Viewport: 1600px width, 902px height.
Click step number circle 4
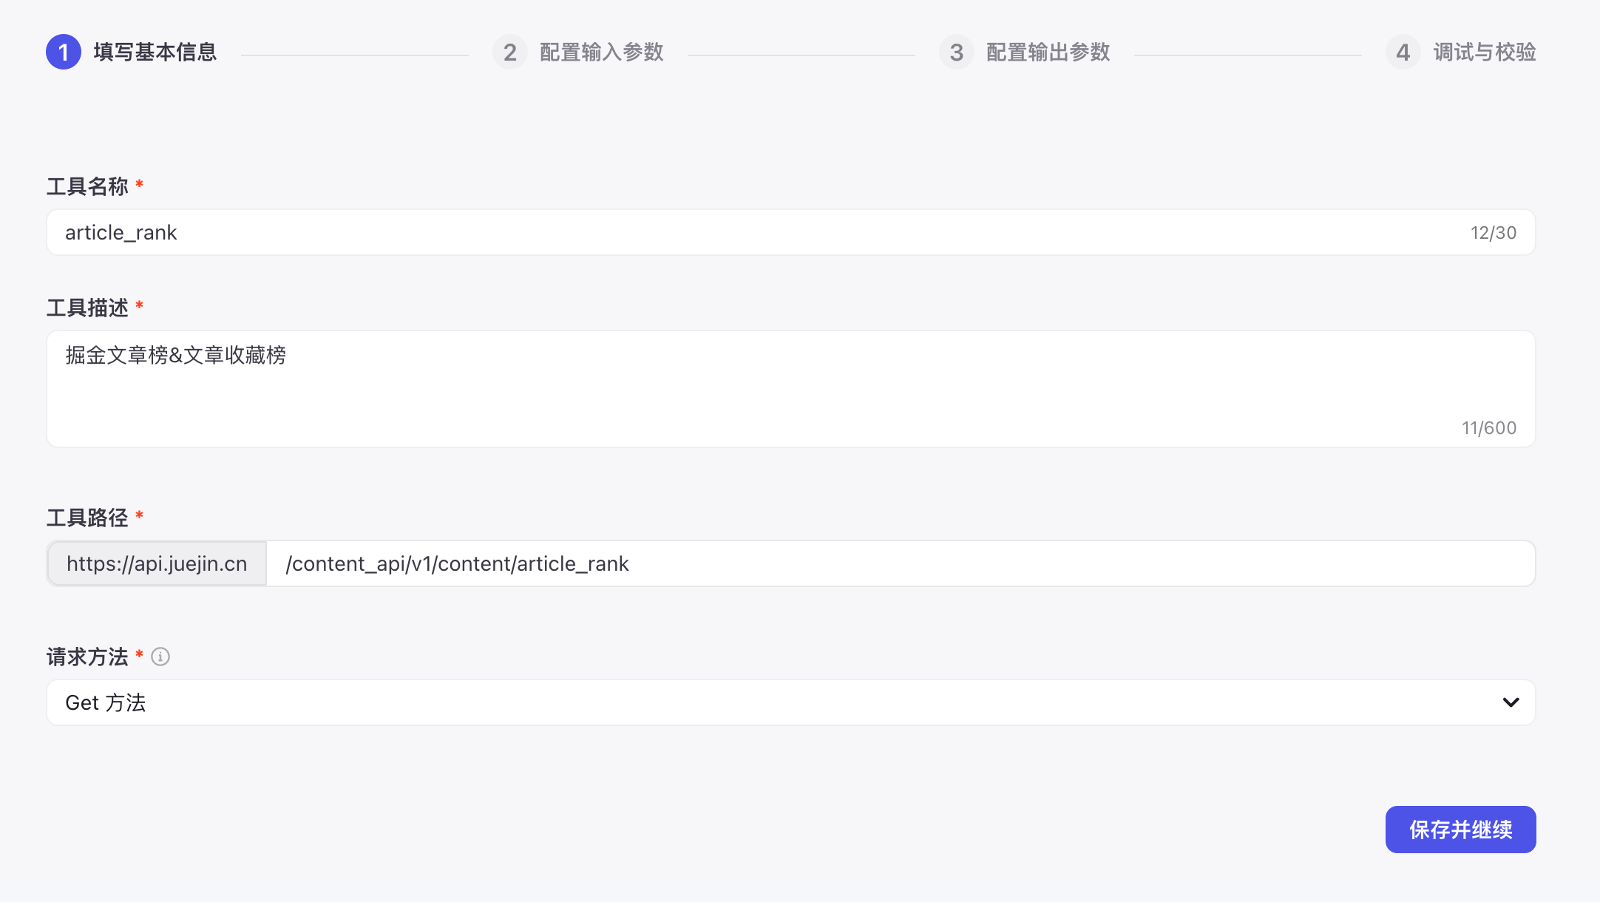[x=1403, y=52]
